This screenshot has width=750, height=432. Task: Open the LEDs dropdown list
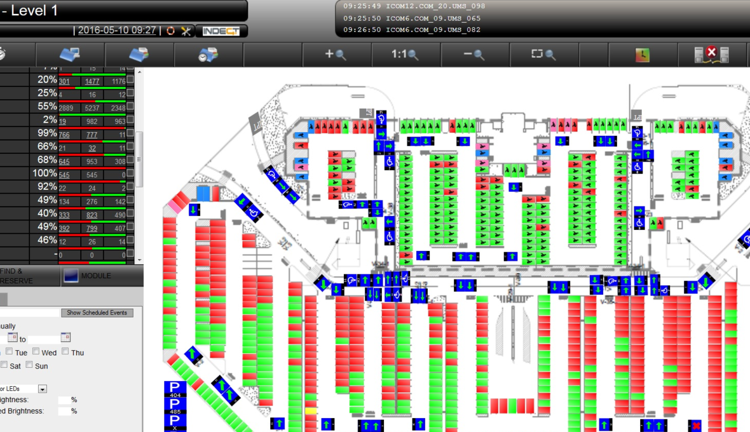point(43,389)
